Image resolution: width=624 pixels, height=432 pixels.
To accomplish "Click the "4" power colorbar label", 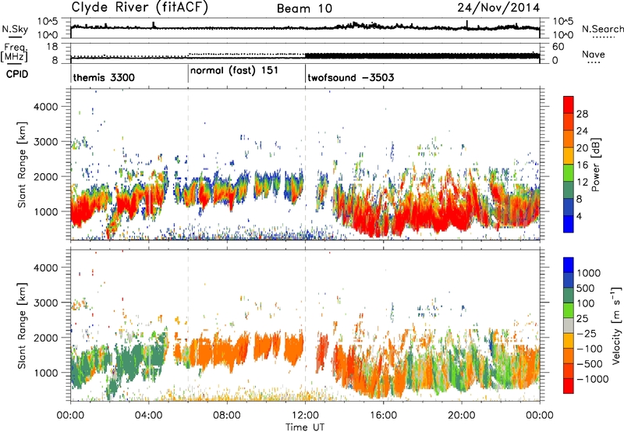I will click(579, 216).
